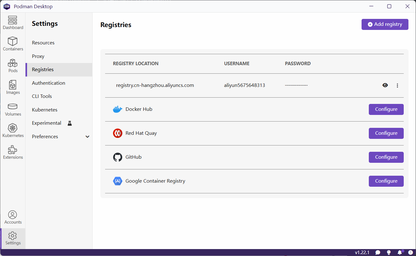Click registry.cn-hangzhou.aliyuncs.com location text
The image size is (416, 256).
[155, 85]
